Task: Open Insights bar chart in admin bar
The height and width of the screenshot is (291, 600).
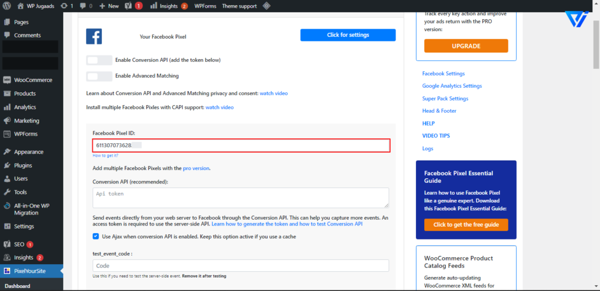Action: pyautogui.click(x=169, y=6)
